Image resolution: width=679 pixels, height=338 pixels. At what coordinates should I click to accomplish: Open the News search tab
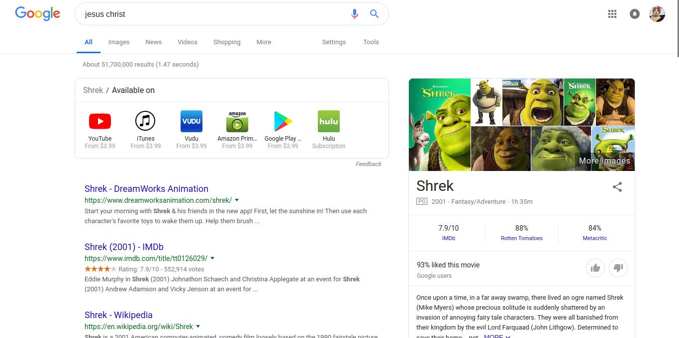click(153, 42)
